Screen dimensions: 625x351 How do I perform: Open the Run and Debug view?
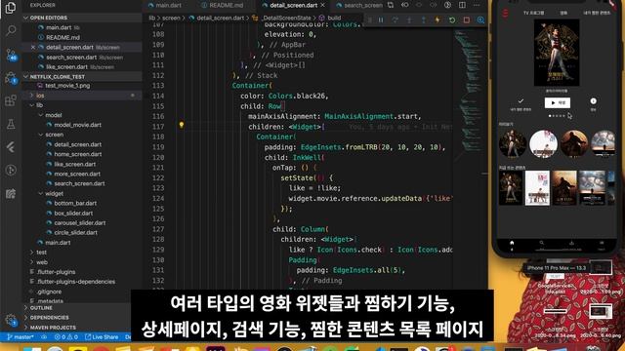click(x=11, y=78)
